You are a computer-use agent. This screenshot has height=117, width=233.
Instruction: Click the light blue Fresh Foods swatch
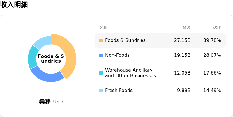coord(101,91)
